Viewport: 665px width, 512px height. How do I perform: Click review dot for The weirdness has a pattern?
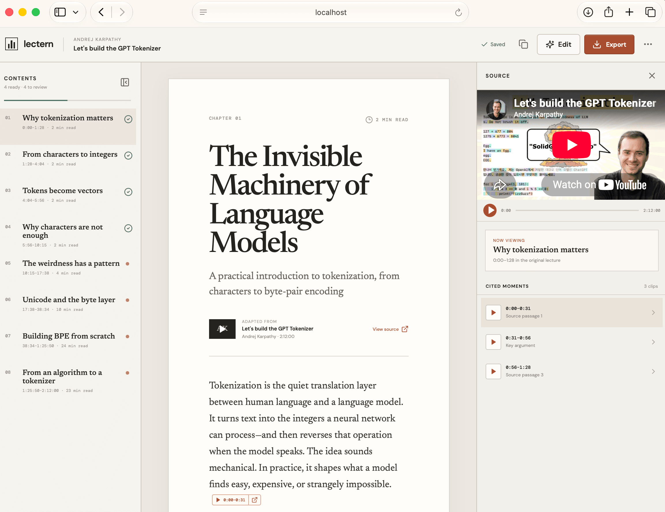click(127, 264)
